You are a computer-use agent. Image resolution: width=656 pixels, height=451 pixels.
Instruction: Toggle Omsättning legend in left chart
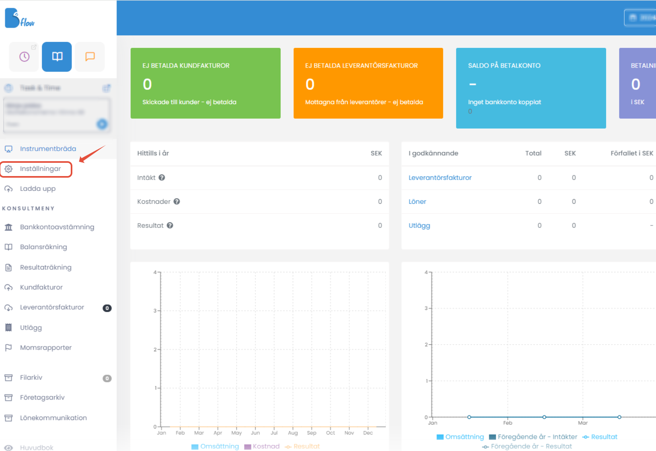pyautogui.click(x=215, y=447)
